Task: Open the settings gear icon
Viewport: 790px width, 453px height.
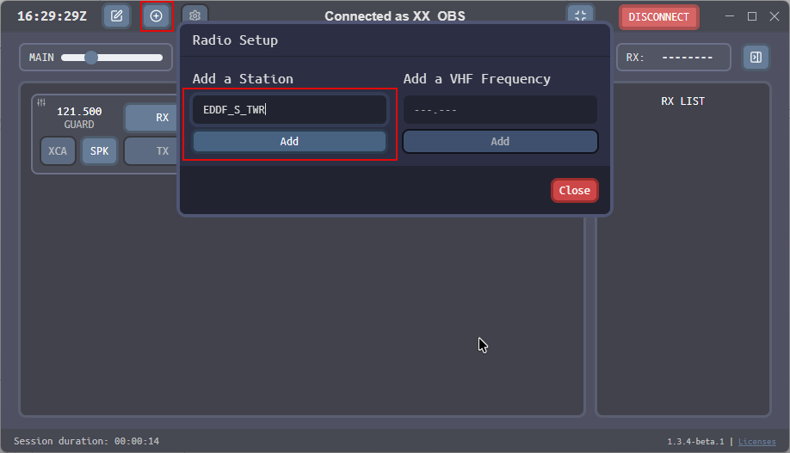Action: 195,16
